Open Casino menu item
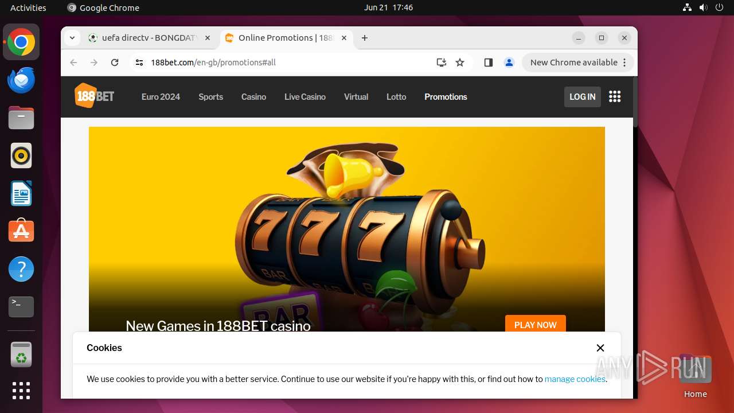This screenshot has width=734, height=413. (253, 97)
